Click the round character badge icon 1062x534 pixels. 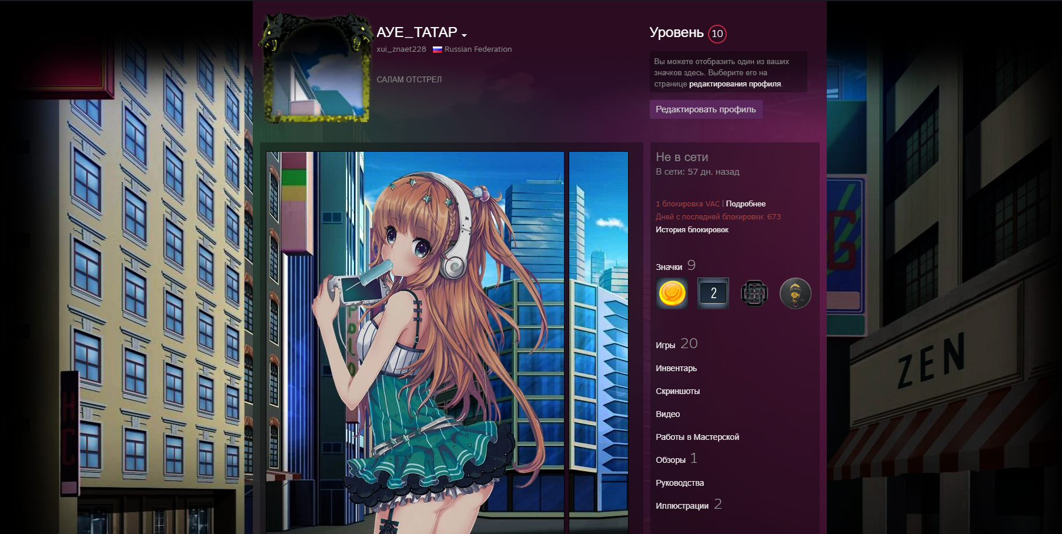click(x=796, y=293)
